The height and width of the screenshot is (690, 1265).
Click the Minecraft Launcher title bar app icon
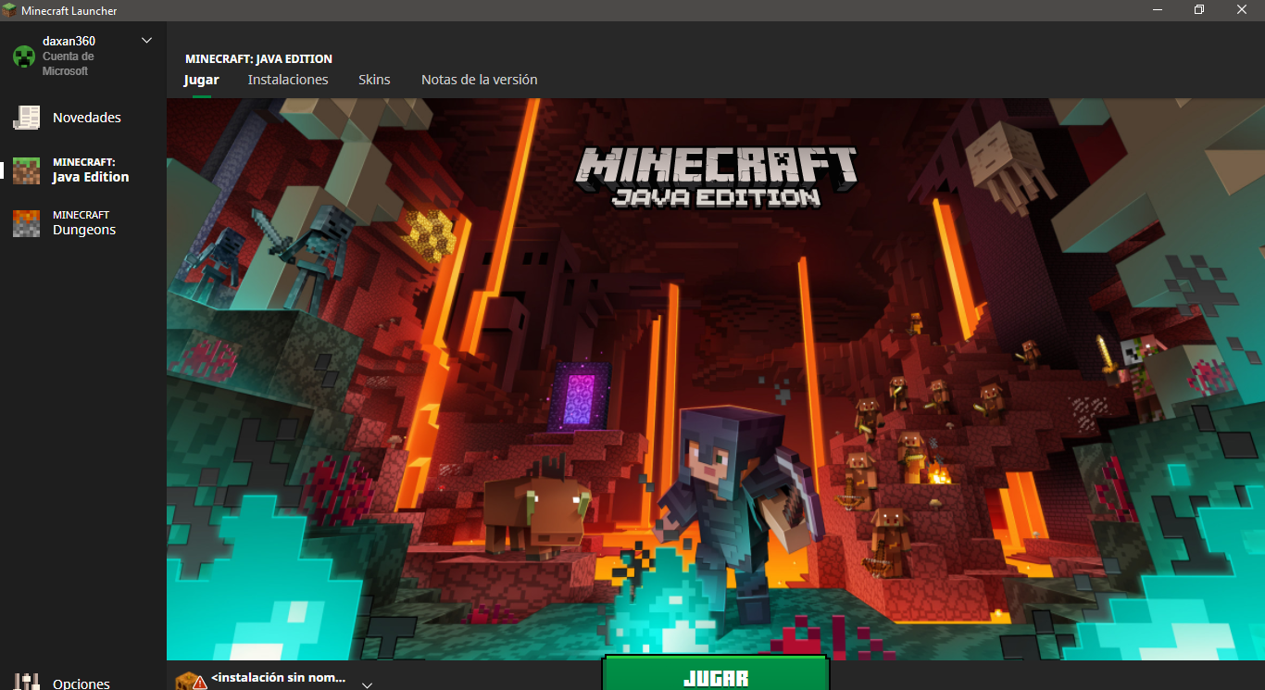[x=10, y=10]
